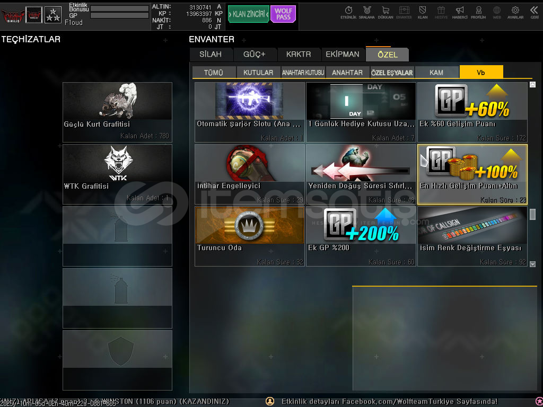Click the Facebook.com/WolfteamTurkiye announcement text
Viewport: 543px width, 407px height.
coord(390,402)
